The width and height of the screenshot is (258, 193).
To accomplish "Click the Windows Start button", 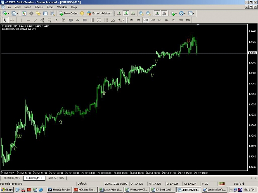I will tap(7, 190).
